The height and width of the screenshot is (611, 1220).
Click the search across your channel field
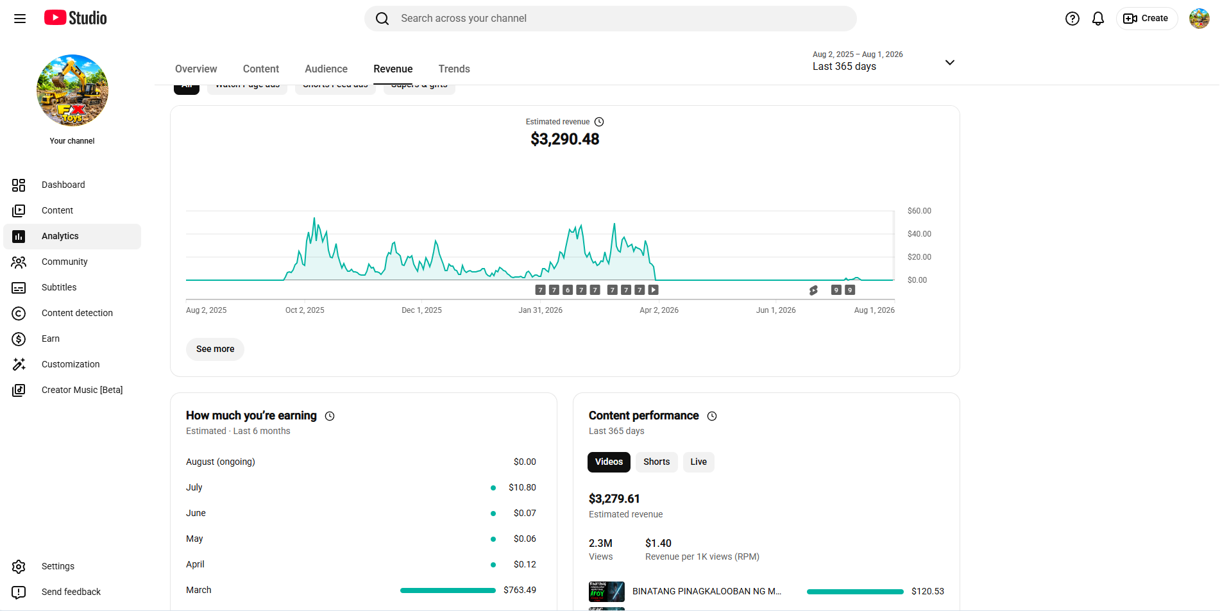point(611,19)
